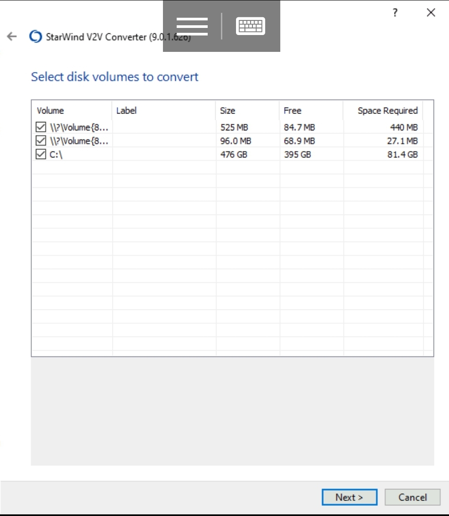449x516 pixels.
Task: Click the 395 GB free value
Action: (298, 154)
